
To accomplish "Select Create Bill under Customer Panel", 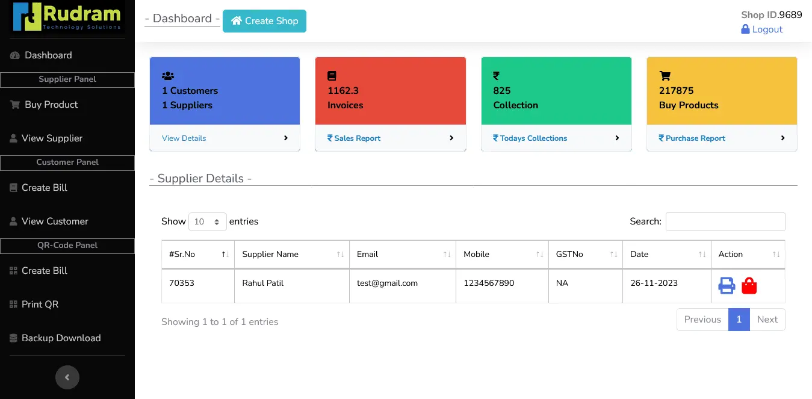I will [43, 187].
